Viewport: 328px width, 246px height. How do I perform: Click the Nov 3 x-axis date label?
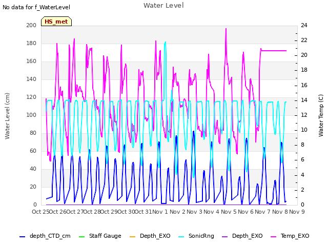(194, 212)
